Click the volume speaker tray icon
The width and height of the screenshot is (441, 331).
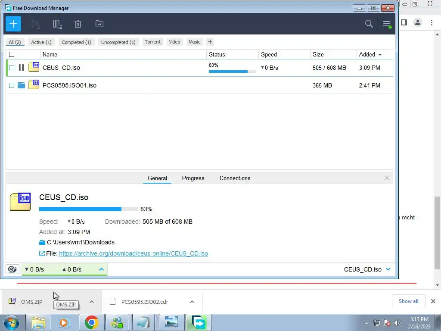[x=398, y=323]
